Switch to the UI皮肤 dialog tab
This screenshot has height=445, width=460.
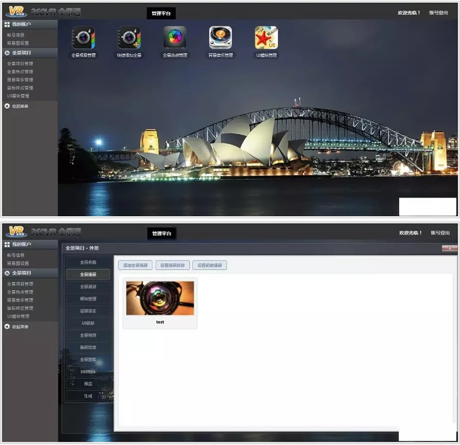(88, 323)
